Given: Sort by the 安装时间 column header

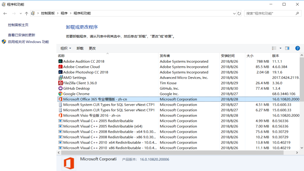Looking at the screenshot, I should [x=232, y=56].
